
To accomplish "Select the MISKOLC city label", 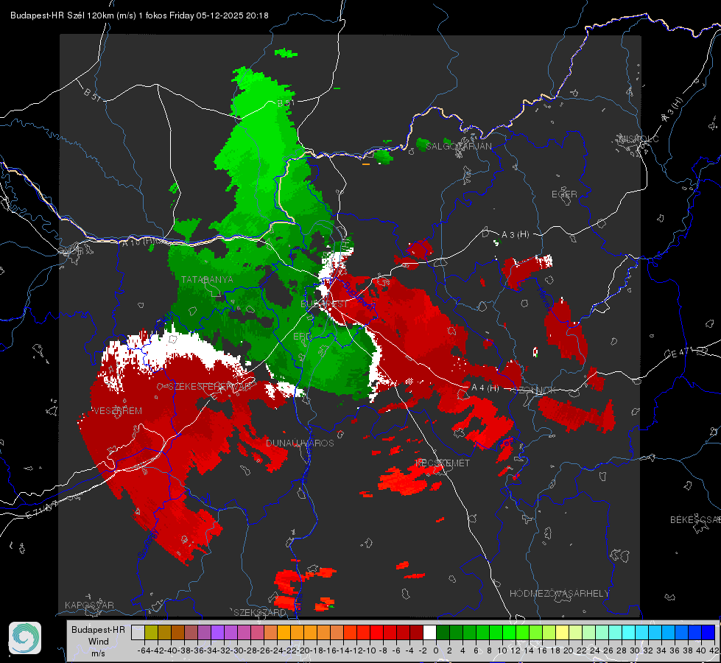I will click(639, 139).
